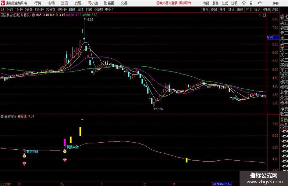Toggle the side panel icon at chart top right
The height and width of the screenshot is (186, 288).
[x=265, y=15]
